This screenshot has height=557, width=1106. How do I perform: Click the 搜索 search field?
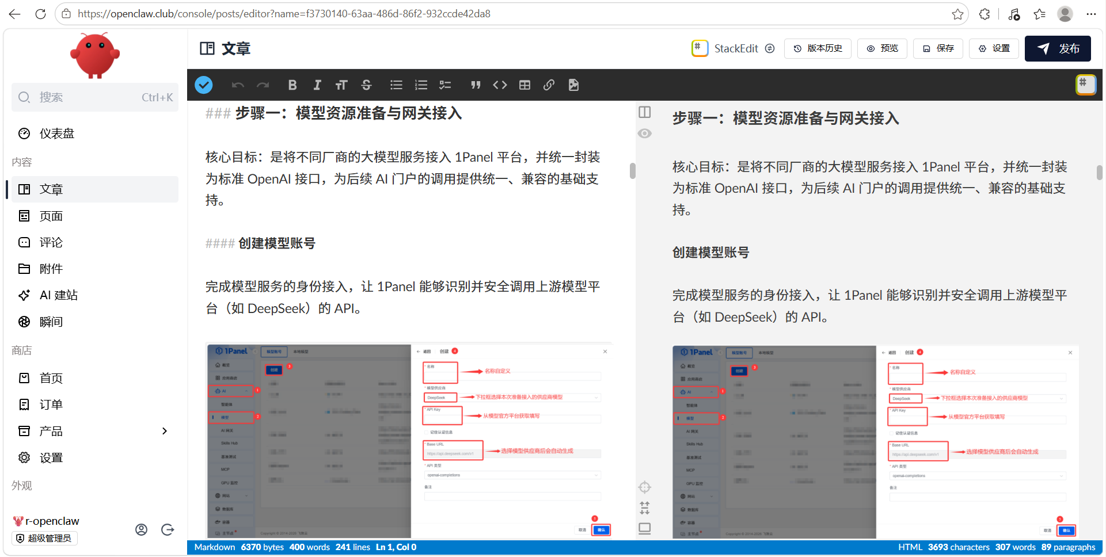tap(95, 97)
